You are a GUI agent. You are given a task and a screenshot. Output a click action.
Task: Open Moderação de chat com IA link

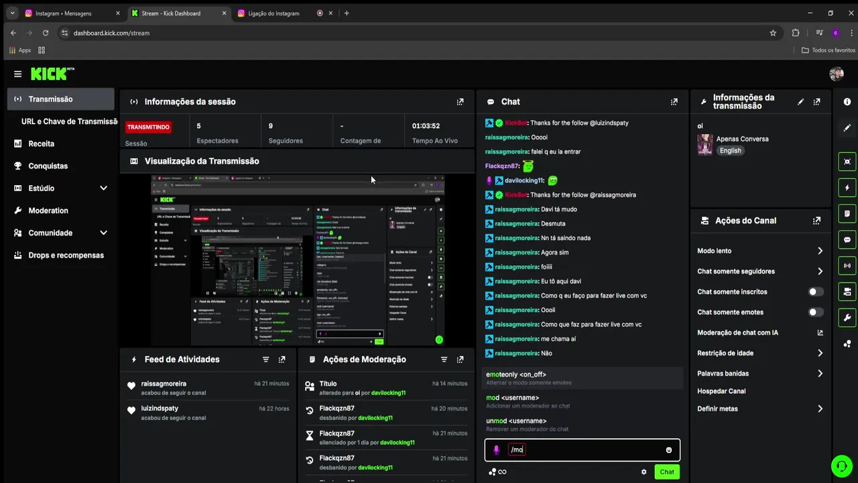coord(760,333)
